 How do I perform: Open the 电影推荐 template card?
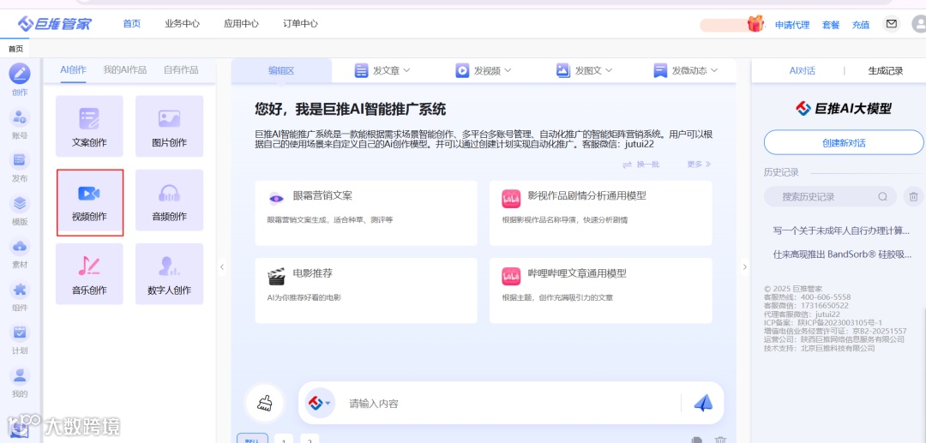point(366,290)
